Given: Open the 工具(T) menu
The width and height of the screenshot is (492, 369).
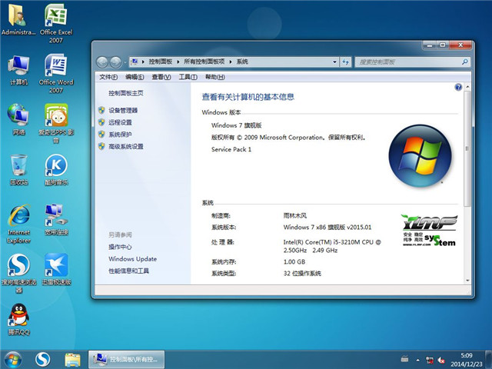Looking at the screenshot, I should 188,77.
